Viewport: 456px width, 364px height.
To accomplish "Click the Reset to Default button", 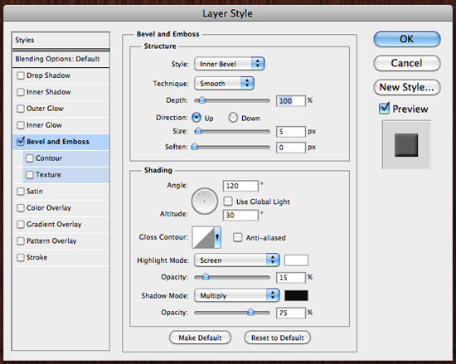I will pyautogui.click(x=278, y=337).
